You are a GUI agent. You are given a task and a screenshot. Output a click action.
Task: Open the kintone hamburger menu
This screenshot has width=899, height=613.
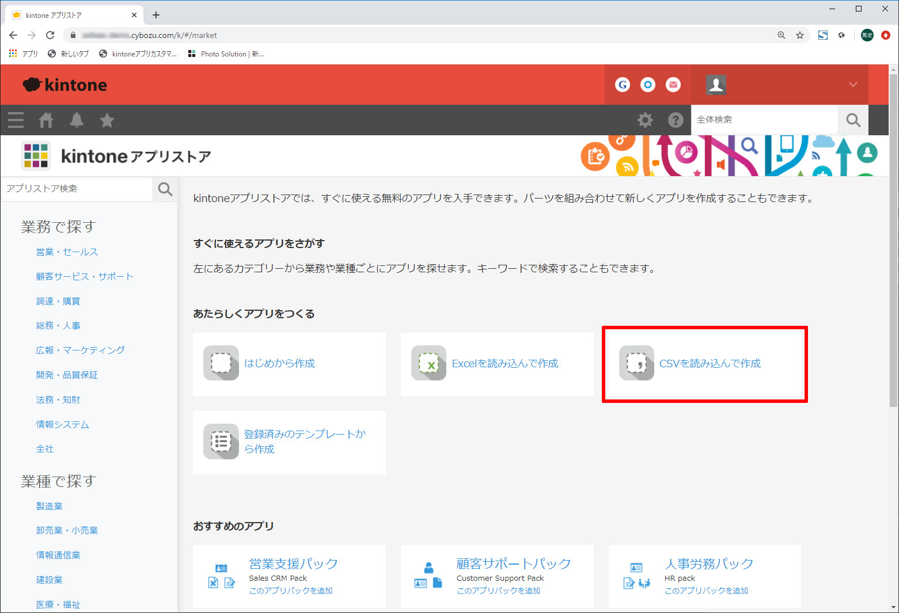16,120
